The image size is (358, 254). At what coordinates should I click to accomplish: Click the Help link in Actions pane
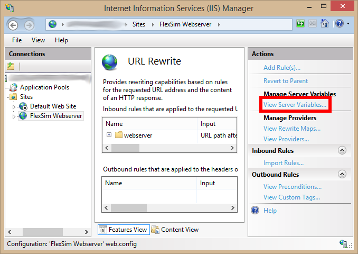(x=270, y=211)
